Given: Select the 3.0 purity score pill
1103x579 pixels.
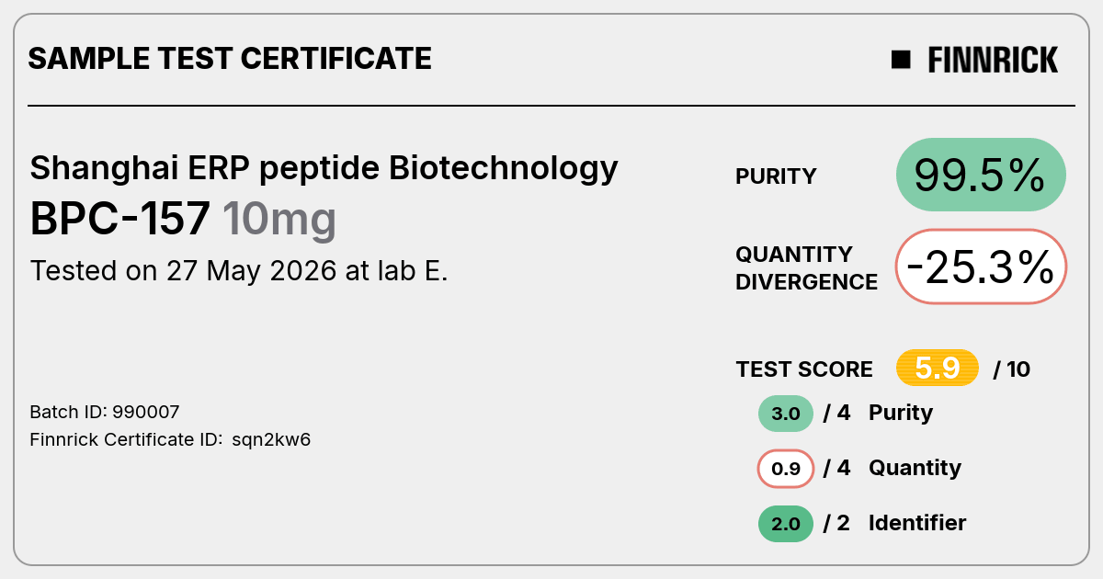Looking at the screenshot, I should [786, 414].
